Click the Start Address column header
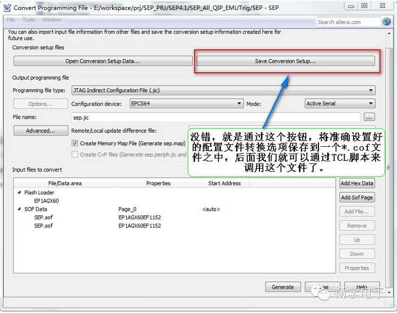Screen dimensions: 397x313 (225, 183)
